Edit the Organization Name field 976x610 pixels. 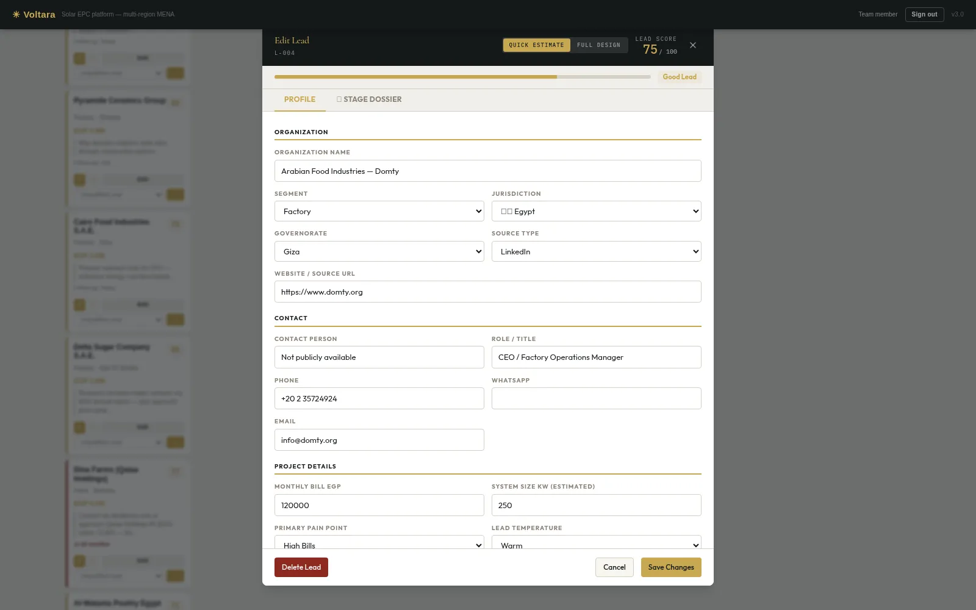[x=488, y=171]
